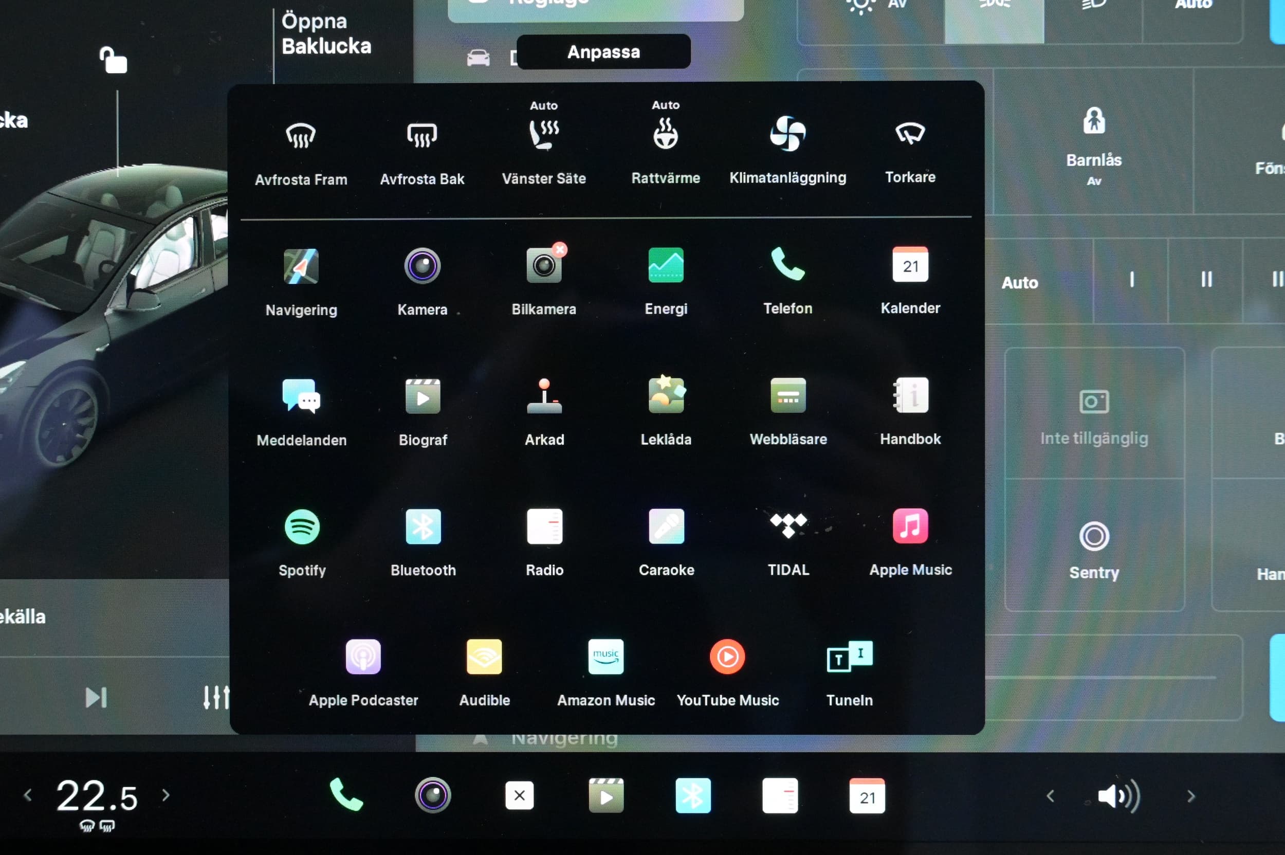
Task: Open the Bilkamera dashcam app
Action: (x=544, y=265)
